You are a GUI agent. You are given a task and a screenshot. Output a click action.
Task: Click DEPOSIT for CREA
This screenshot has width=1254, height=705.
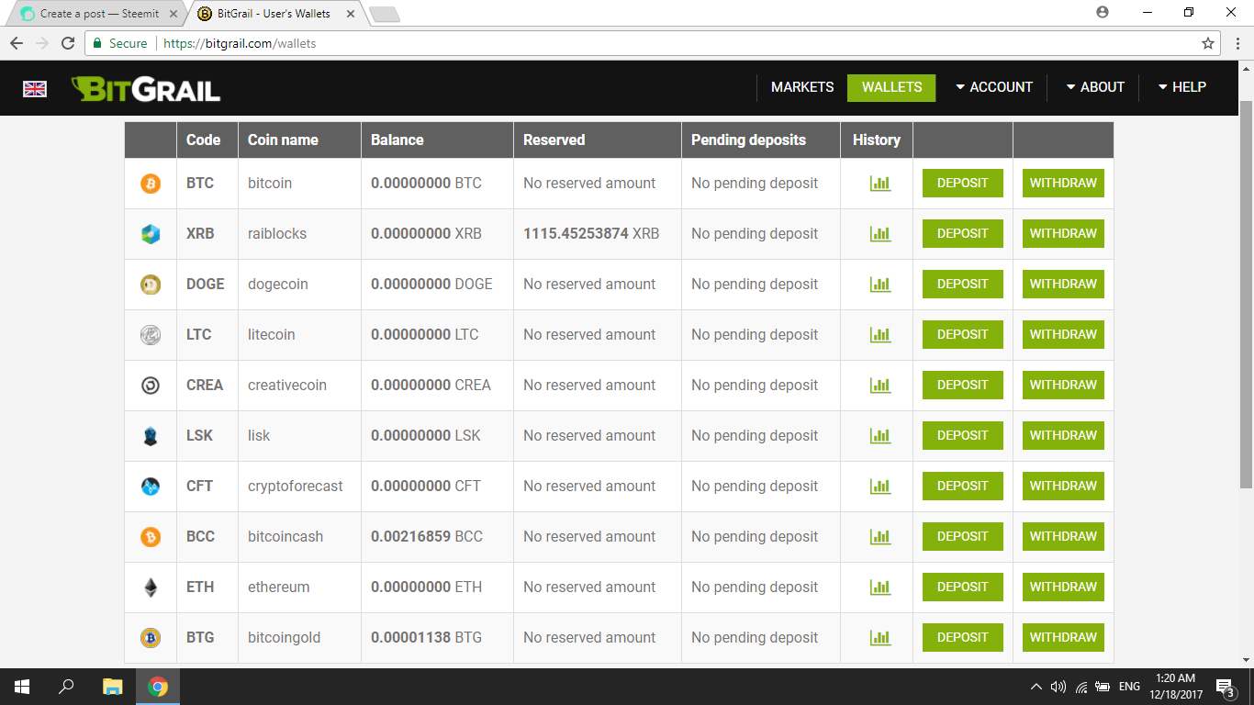coord(962,385)
